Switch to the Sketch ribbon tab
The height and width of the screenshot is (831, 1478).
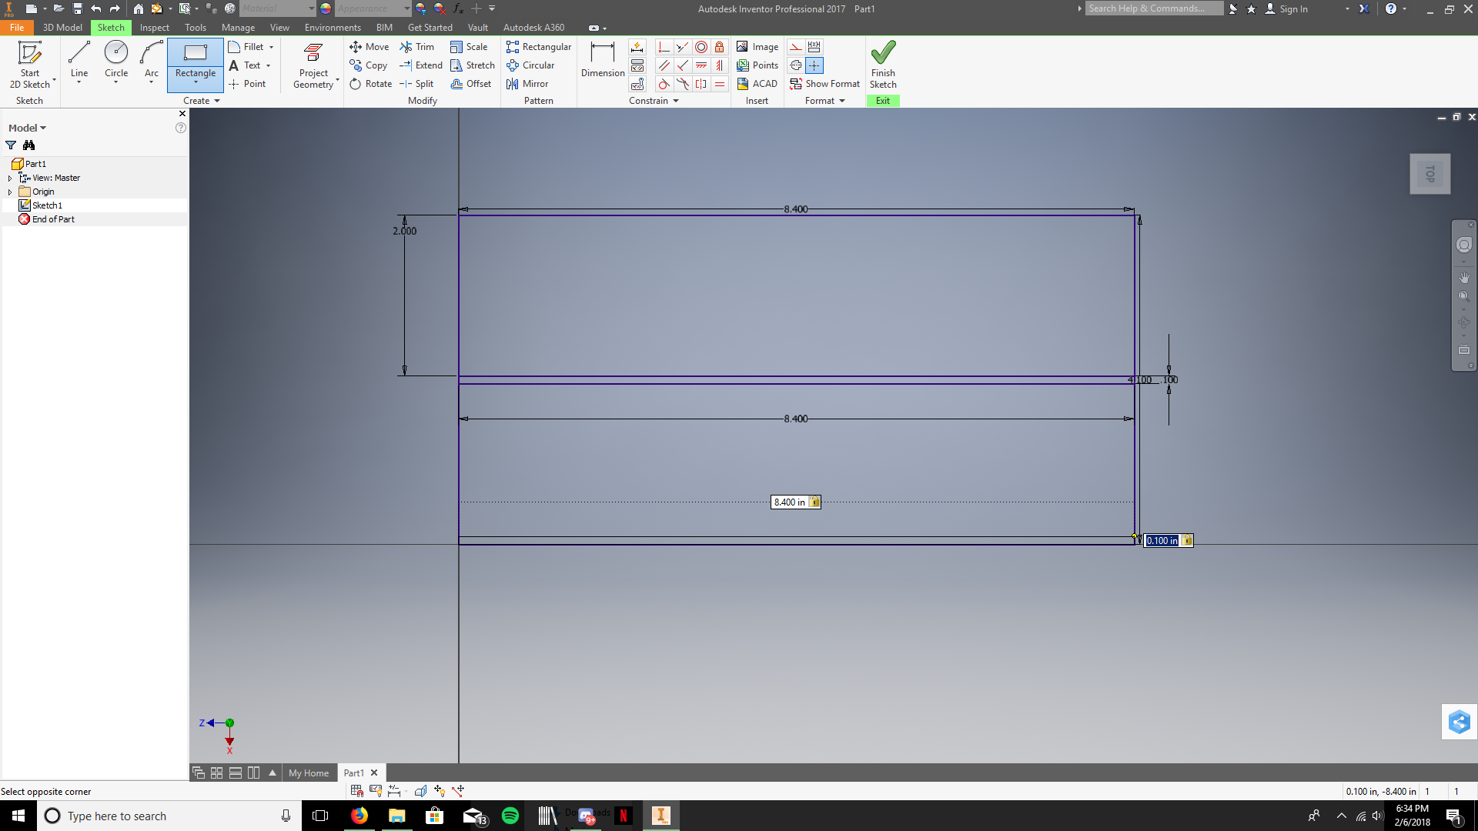(x=111, y=28)
